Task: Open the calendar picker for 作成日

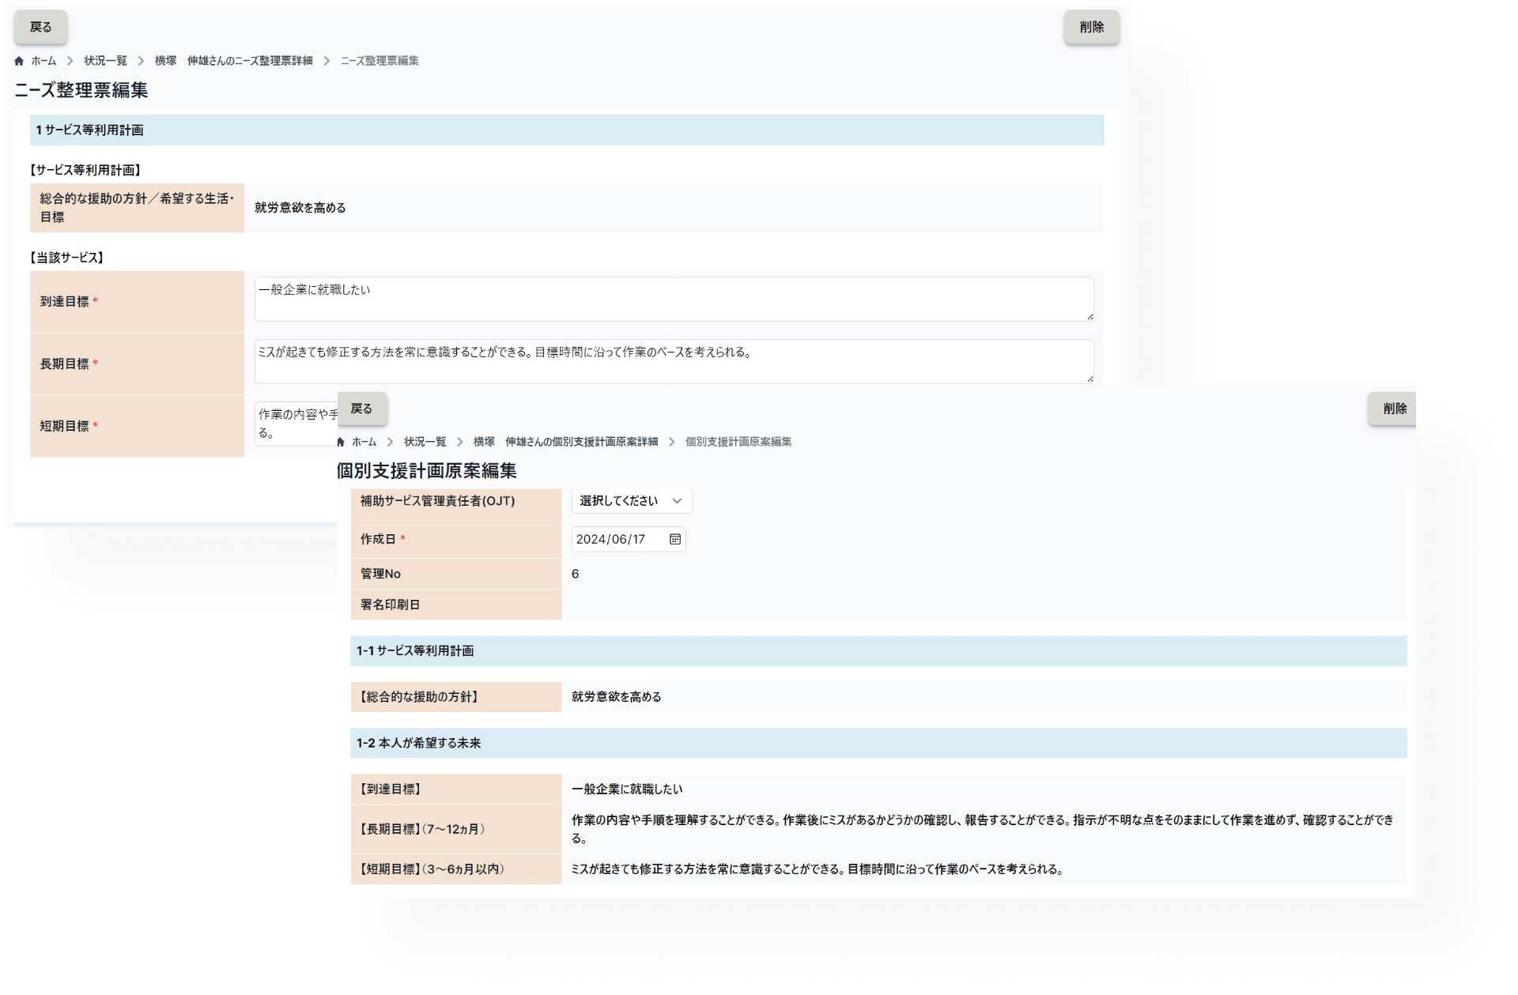Action: 675,539
